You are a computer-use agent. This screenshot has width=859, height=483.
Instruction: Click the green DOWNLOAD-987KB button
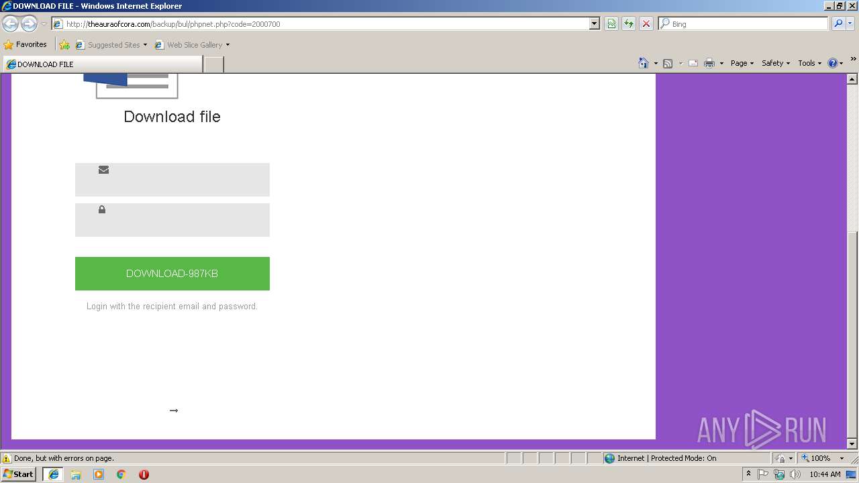pos(172,274)
